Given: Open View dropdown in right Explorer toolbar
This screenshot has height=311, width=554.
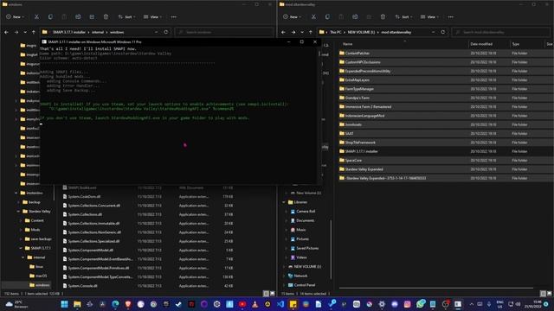Looking at the screenshot, I should coord(429,16).
